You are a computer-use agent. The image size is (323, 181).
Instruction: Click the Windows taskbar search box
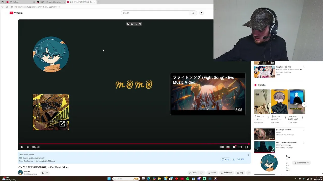point(126,179)
